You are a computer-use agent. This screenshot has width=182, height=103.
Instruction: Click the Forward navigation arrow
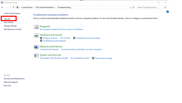tap(7, 7)
